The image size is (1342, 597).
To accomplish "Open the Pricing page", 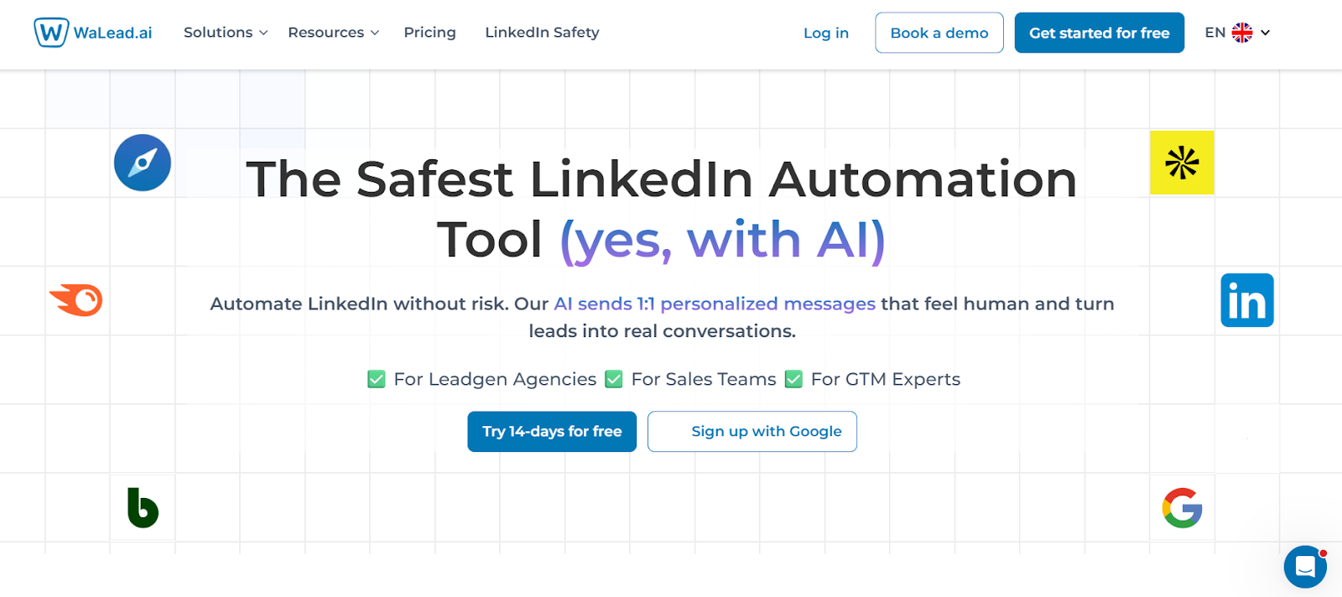I will coord(429,33).
